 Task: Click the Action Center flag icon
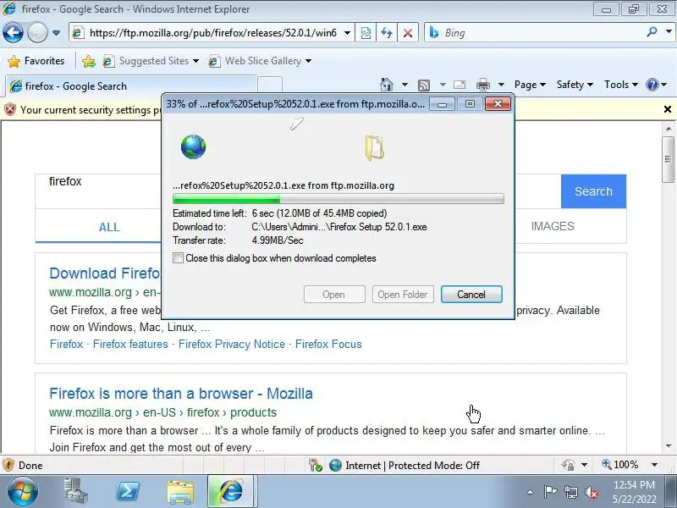[549, 492]
